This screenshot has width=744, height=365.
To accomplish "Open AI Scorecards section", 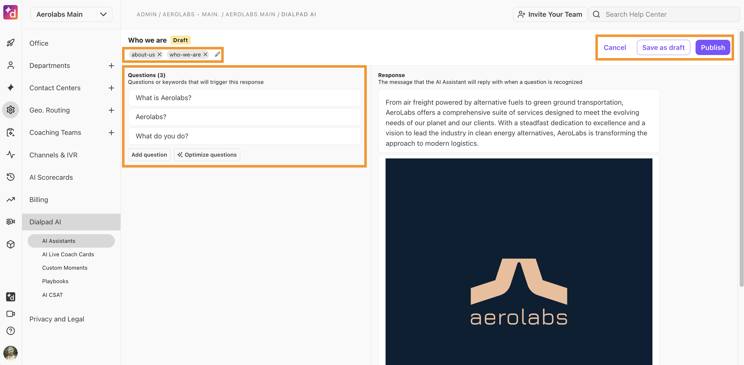I will (51, 177).
